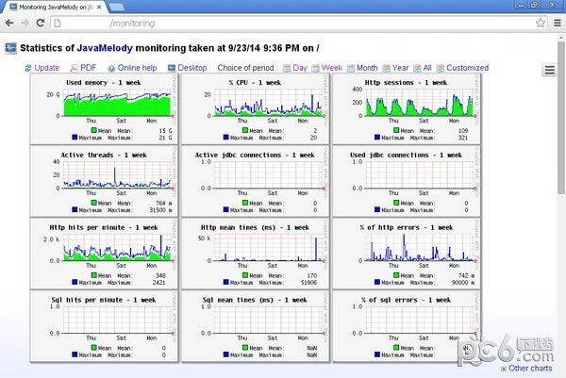Image resolution: width=566 pixels, height=378 pixels.
Task: Click the Week period calendar icon
Action: point(315,68)
